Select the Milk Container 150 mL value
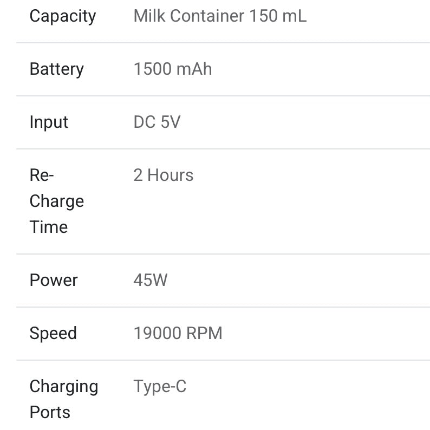 [x=220, y=16]
